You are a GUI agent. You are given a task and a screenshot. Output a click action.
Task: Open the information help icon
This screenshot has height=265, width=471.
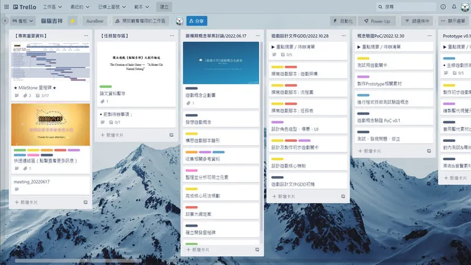pyautogui.click(x=443, y=6)
